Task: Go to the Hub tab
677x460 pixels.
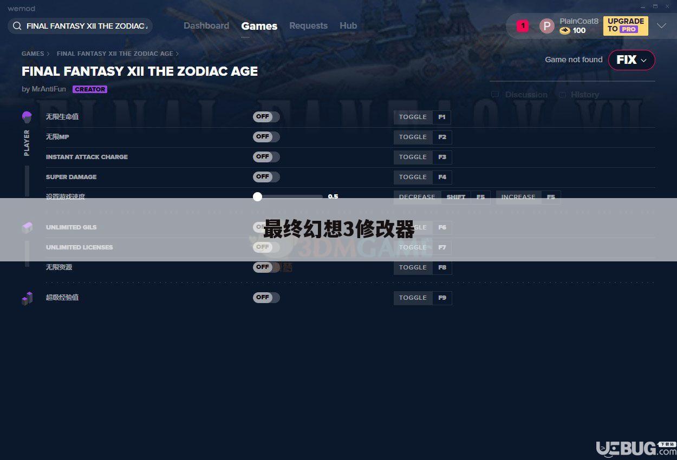Action: [x=348, y=25]
